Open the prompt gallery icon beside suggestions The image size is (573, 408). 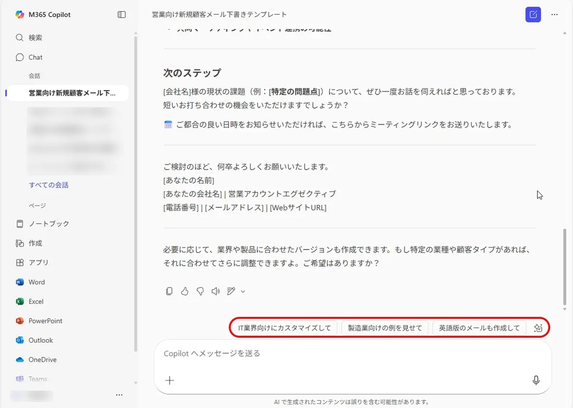(x=538, y=328)
